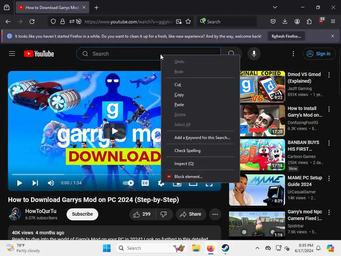The height and width of the screenshot is (256, 341).
Task: Show hidden system tray icons
Action: (257, 248)
